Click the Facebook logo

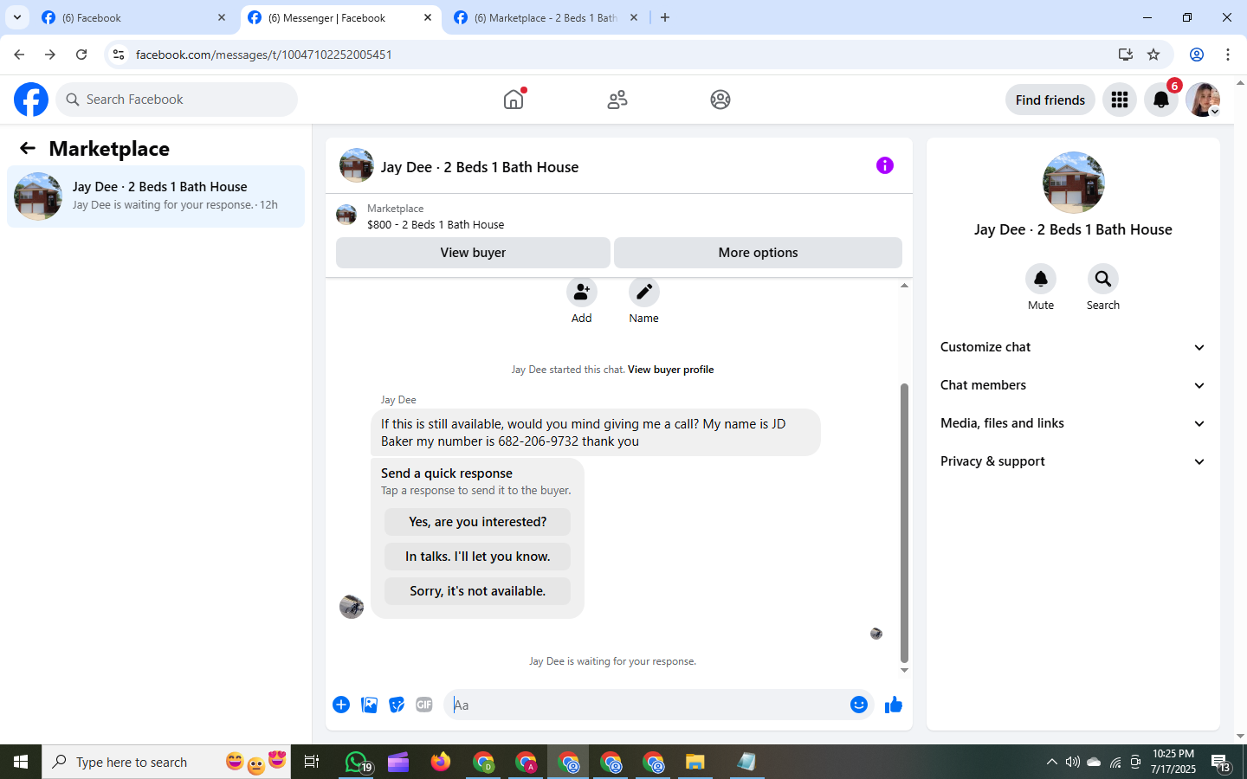[31, 100]
